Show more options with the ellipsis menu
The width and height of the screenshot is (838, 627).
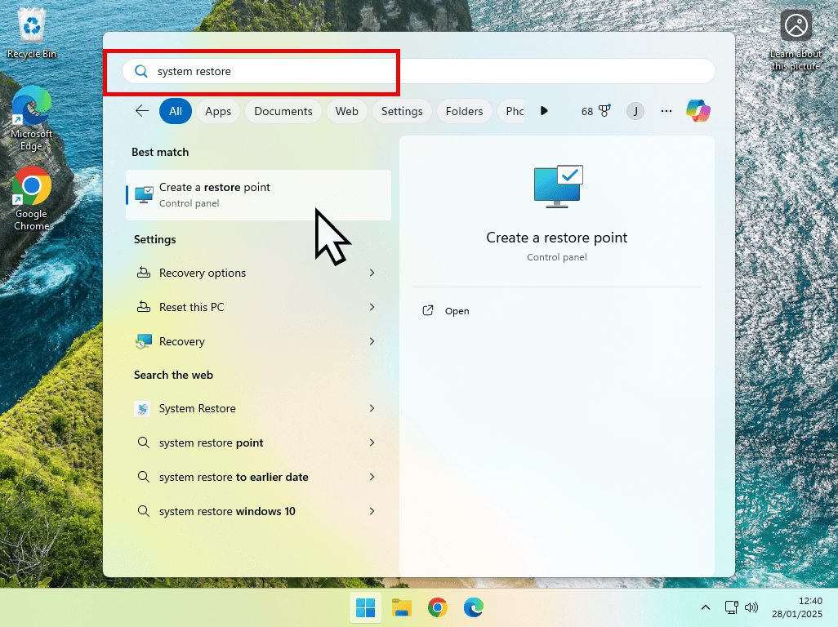coord(666,110)
